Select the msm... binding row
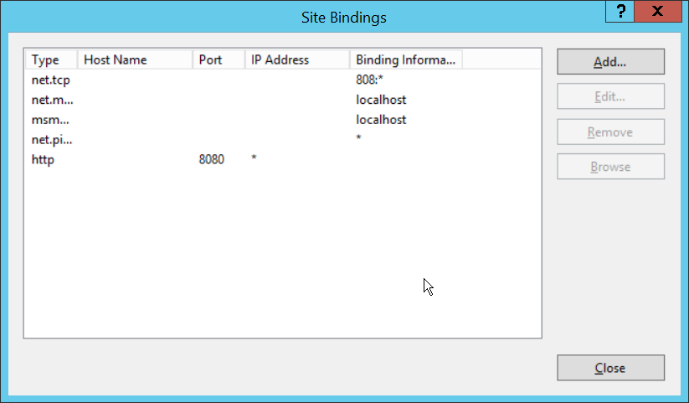The width and height of the screenshot is (689, 403). coord(52,119)
